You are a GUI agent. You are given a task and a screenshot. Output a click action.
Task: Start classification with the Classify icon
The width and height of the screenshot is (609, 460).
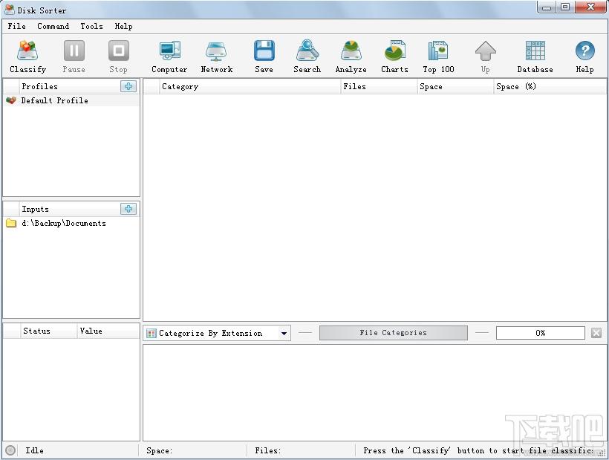(27, 51)
